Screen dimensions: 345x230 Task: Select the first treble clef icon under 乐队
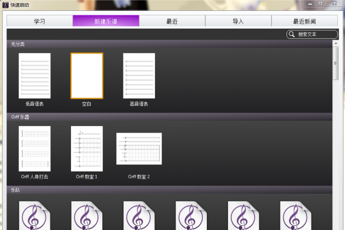coord(35,216)
